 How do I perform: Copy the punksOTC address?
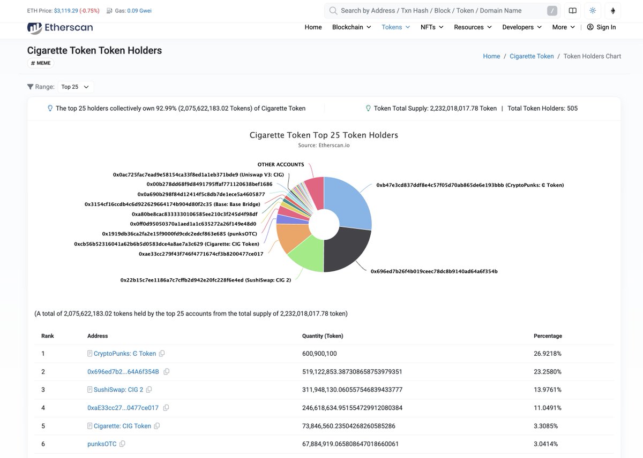[123, 444]
